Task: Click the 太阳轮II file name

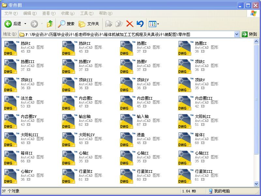Action: [x=203, y=117]
